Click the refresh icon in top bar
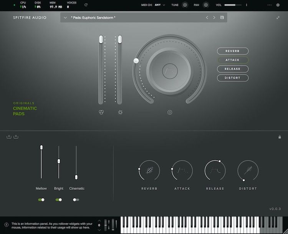This screenshot has width=288, height=234. (x=86, y=5)
